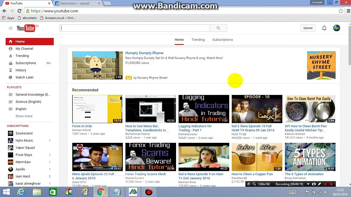Close the YouTube browser tab
Viewport: 351px width, 197px height.
[49, 3]
